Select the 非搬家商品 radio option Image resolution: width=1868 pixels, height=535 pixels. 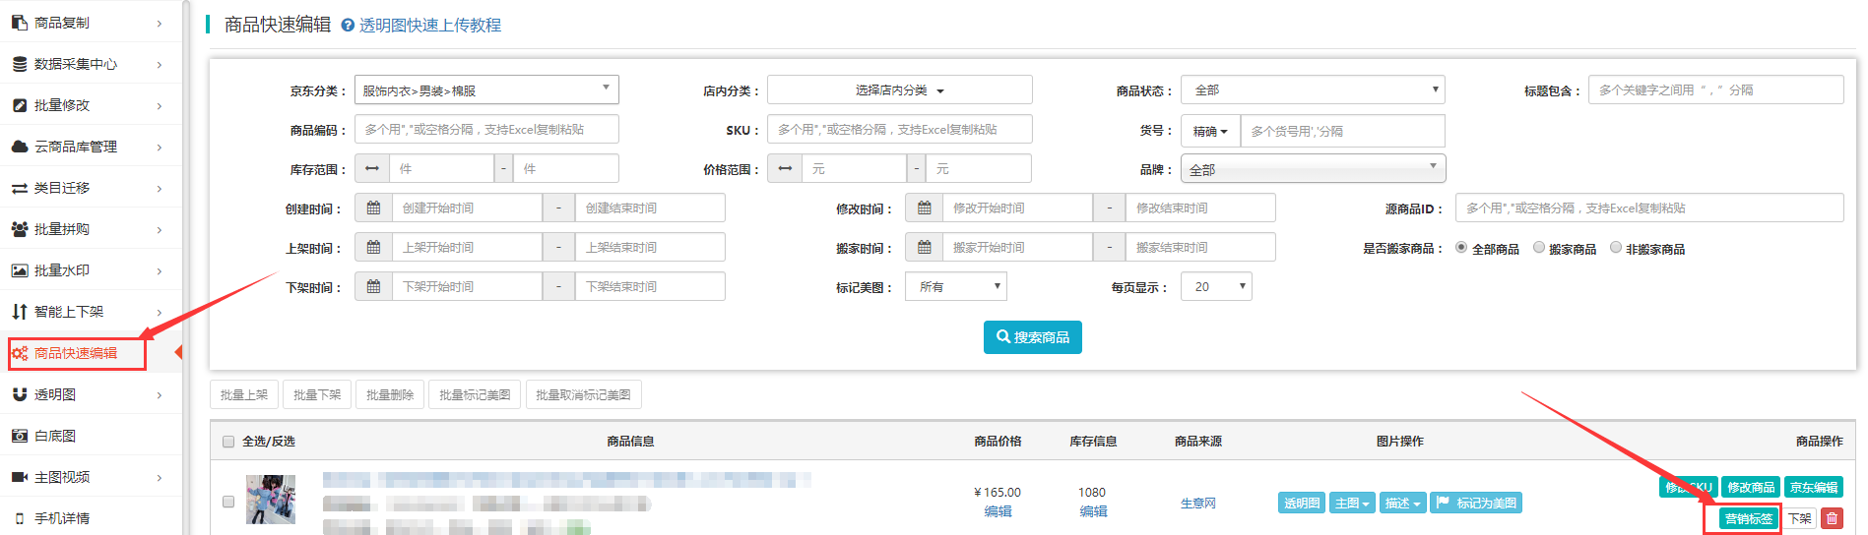point(1616,248)
